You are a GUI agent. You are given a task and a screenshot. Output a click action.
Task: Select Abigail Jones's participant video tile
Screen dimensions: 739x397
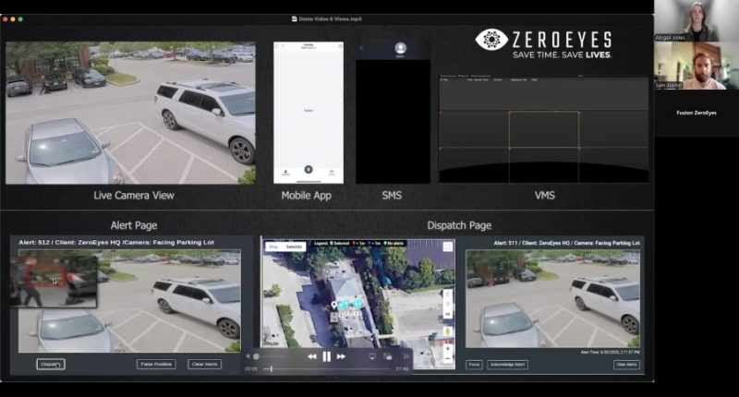tap(697, 20)
